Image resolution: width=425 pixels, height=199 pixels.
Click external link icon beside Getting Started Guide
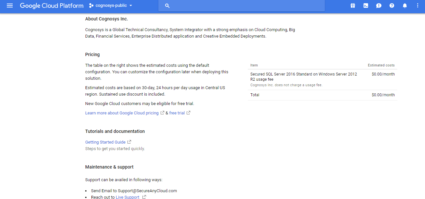[129, 142]
